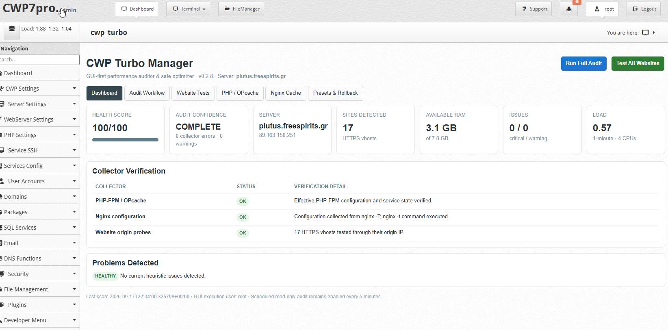
Task: Click OK status for Nginx configuration
Action: pos(243,217)
